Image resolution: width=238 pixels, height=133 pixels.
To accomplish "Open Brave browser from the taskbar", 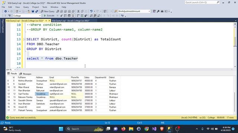I will pos(162,129).
